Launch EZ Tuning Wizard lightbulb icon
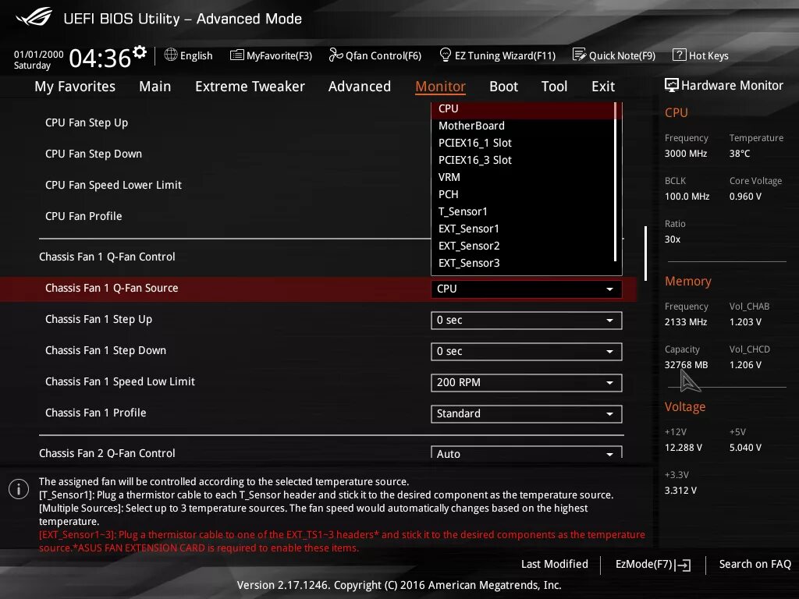Screen dimensions: 799x599 tap(446, 55)
